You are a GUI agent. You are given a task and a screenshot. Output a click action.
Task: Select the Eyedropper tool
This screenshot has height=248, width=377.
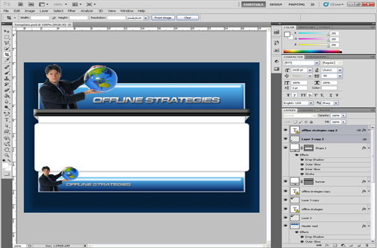point(6,60)
